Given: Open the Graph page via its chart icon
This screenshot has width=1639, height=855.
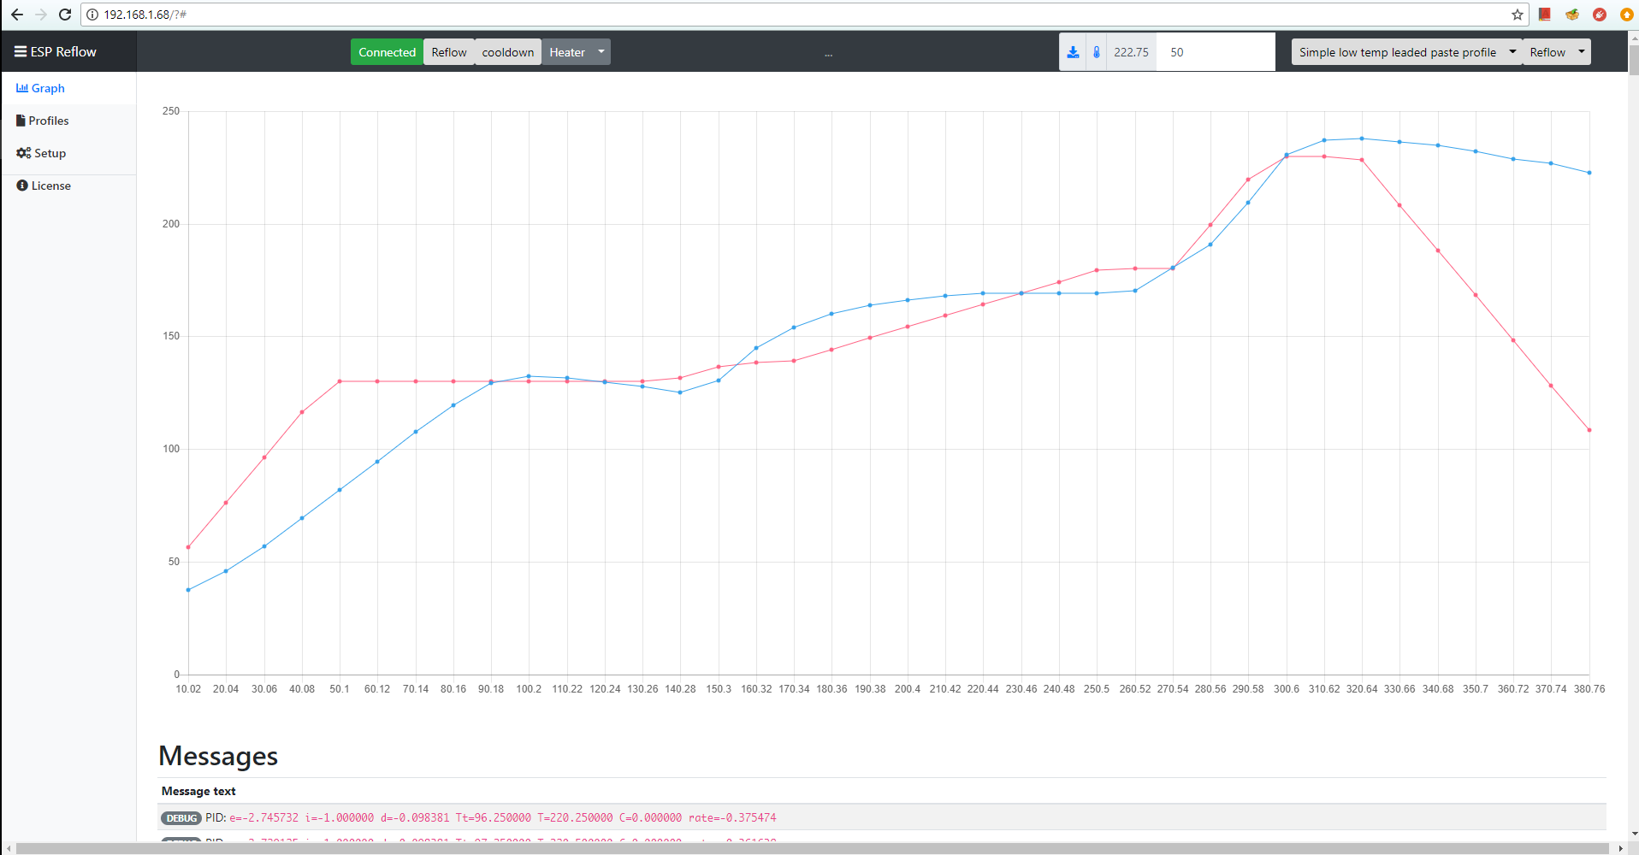Looking at the screenshot, I should point(22,87).
